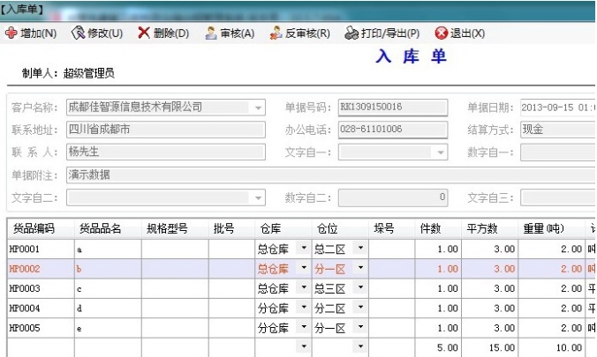Click the Un-audit (反审核) icon
The image size is (597, 357).
pos(276,33)
